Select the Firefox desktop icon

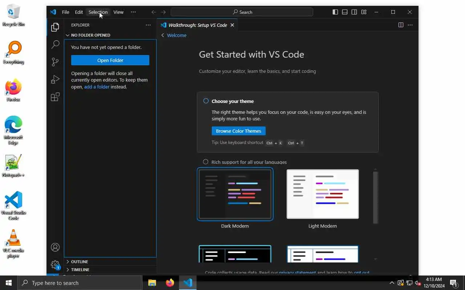pos(13,90)
